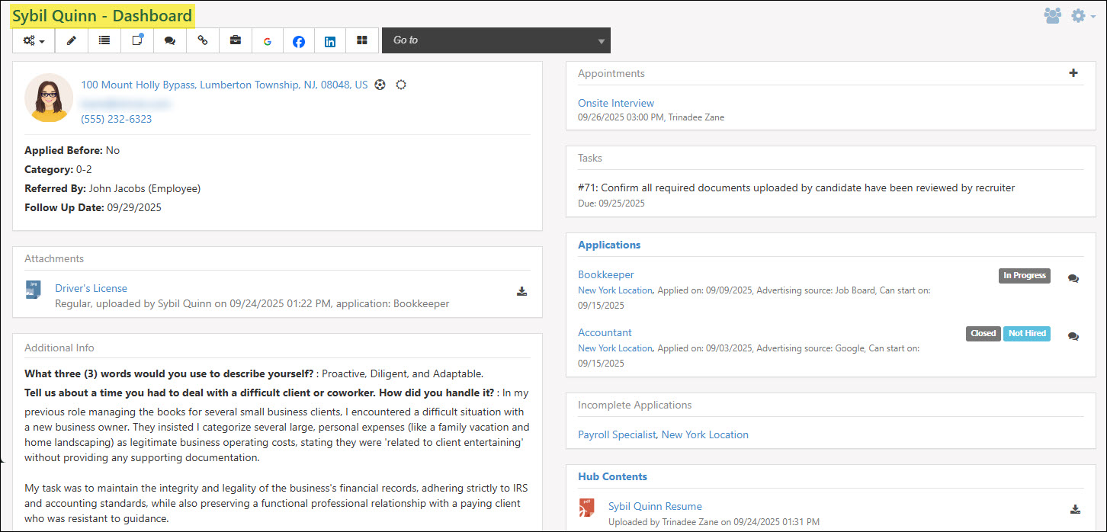Image resolution: width=1107 pixels, height=532 pixels.
Task: Click the link chain icon on the toolbar
Action: [202, 40]
